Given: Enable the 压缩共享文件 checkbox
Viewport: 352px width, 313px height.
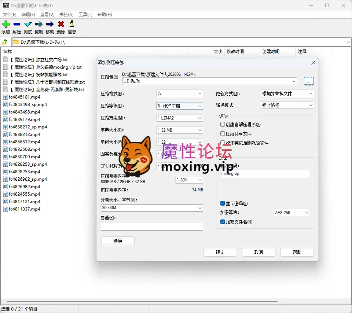Looking at the screenshot, I should coord(223,134).
